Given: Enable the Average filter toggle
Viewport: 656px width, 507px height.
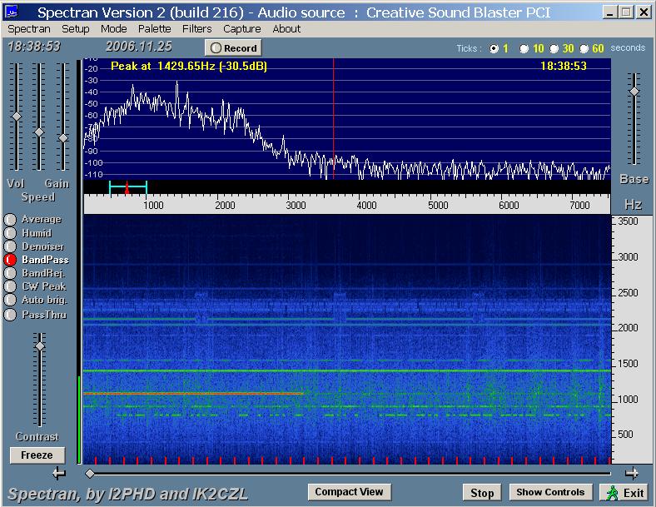Looking at the screenshot, I should pyautogui.click(x=10, y=220).
